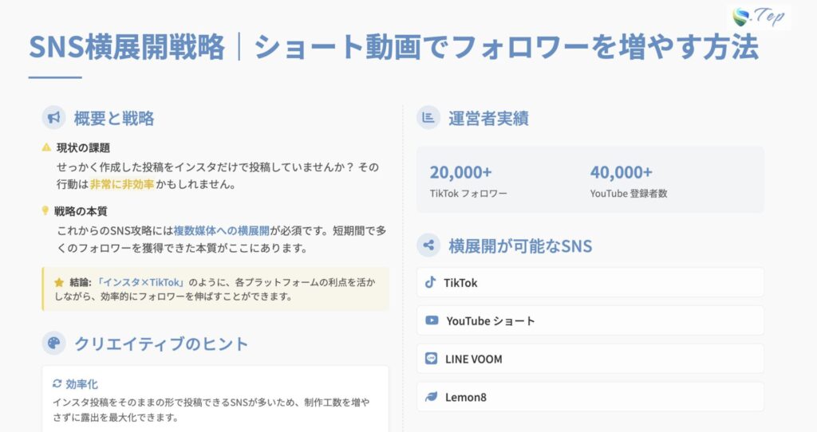Click the lightbulb icon beside 戦略の本質
This screenshot has width=817, height=432.
[46, 211]
